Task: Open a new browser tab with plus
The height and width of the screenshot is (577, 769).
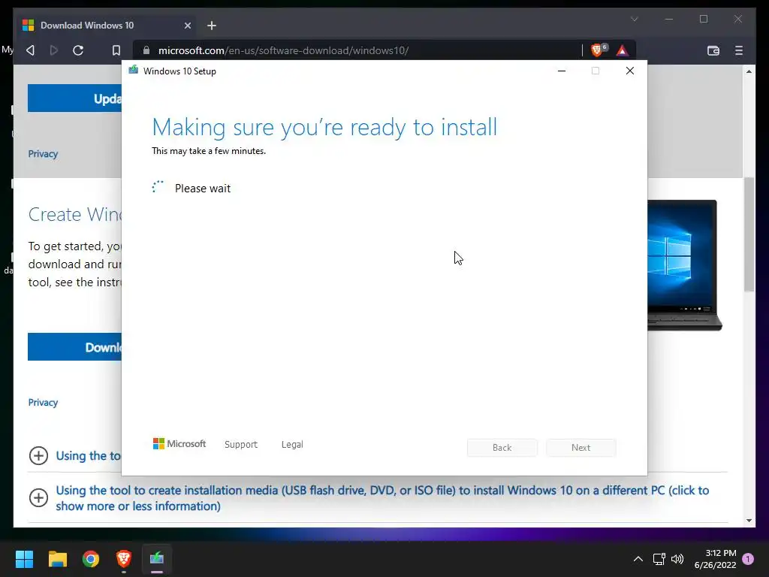Action: 211,26
